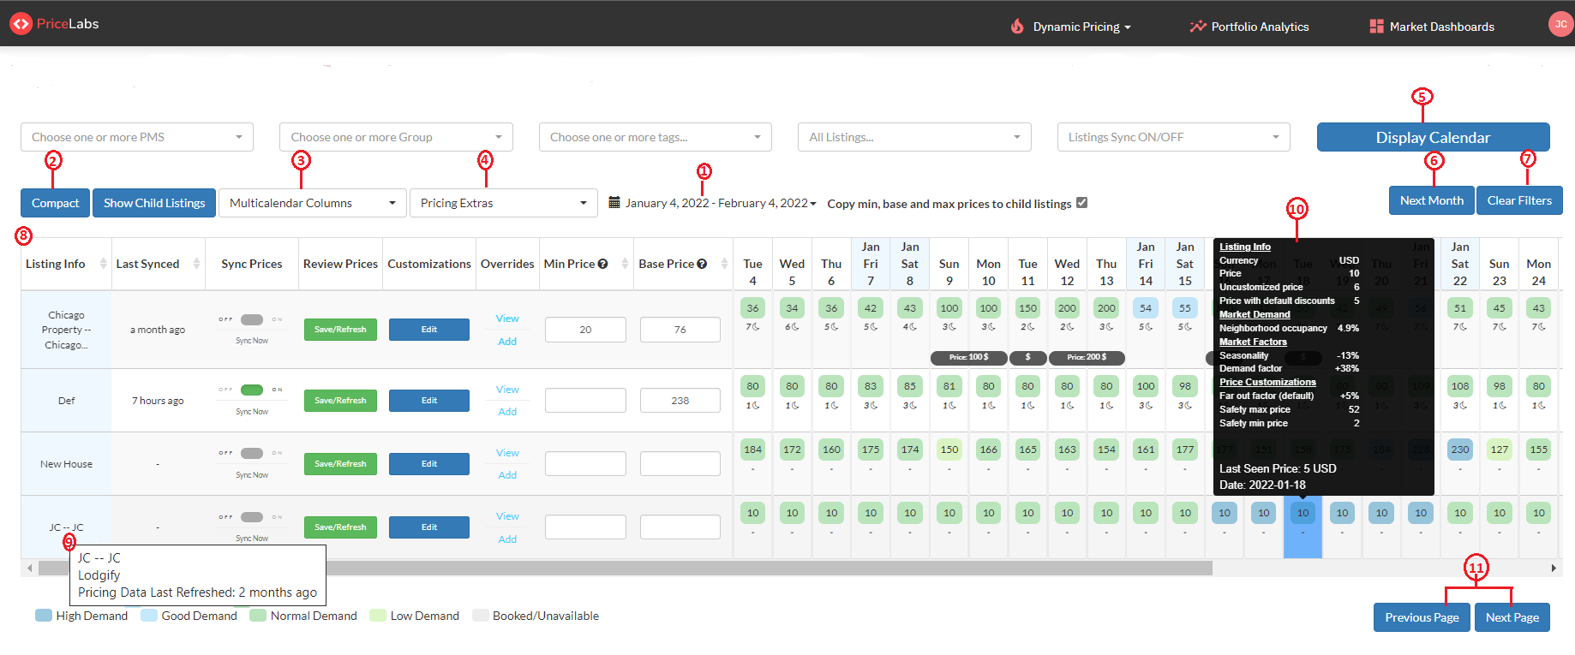Click Show Child Listings
This screenshot has width=1575, height=655.
pos(154,203)
